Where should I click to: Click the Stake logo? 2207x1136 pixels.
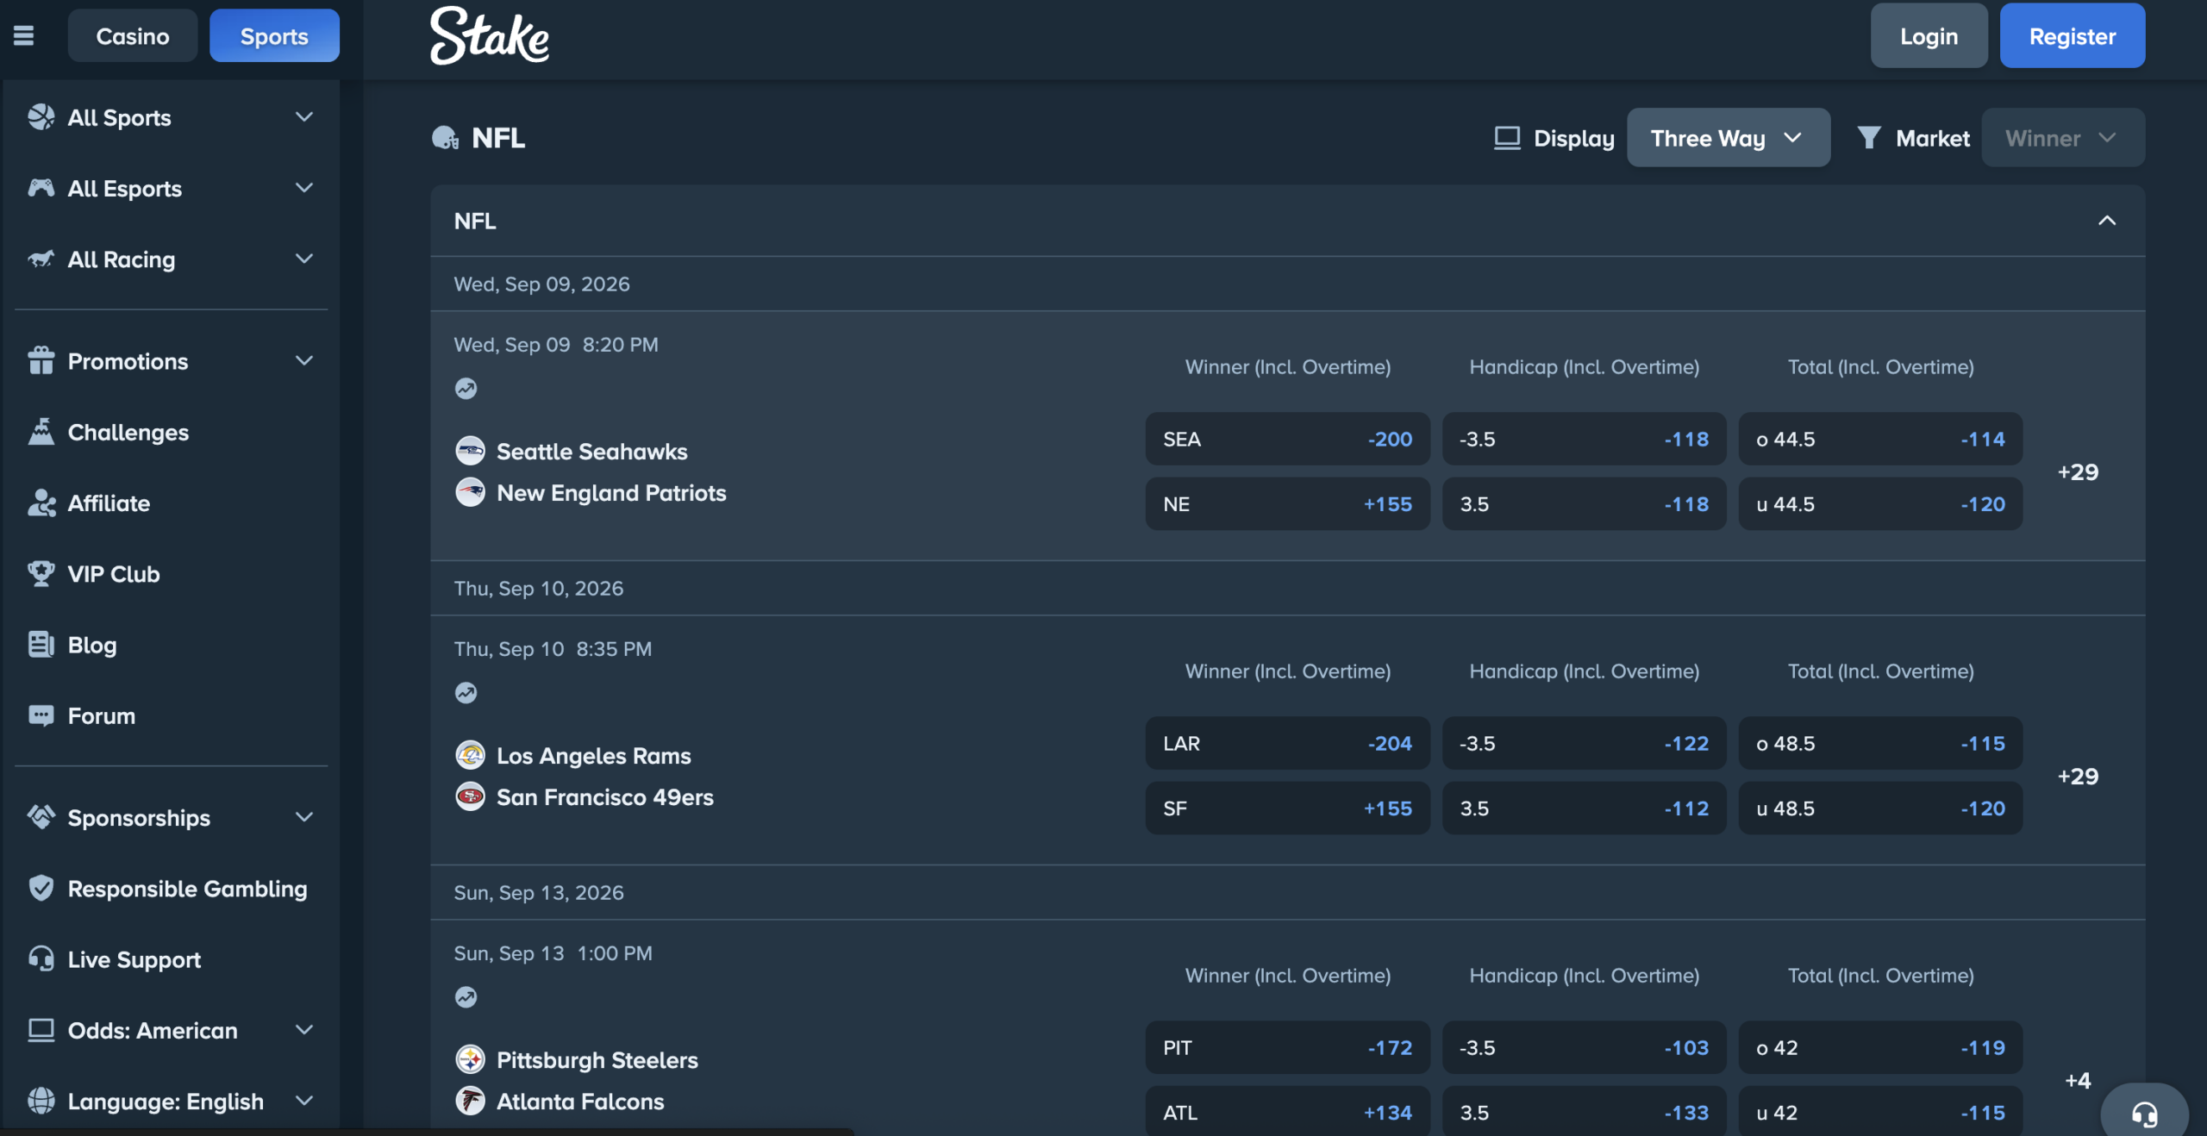click(490, 35)
